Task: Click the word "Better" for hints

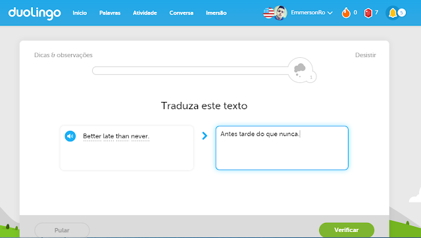Action: 92,136
